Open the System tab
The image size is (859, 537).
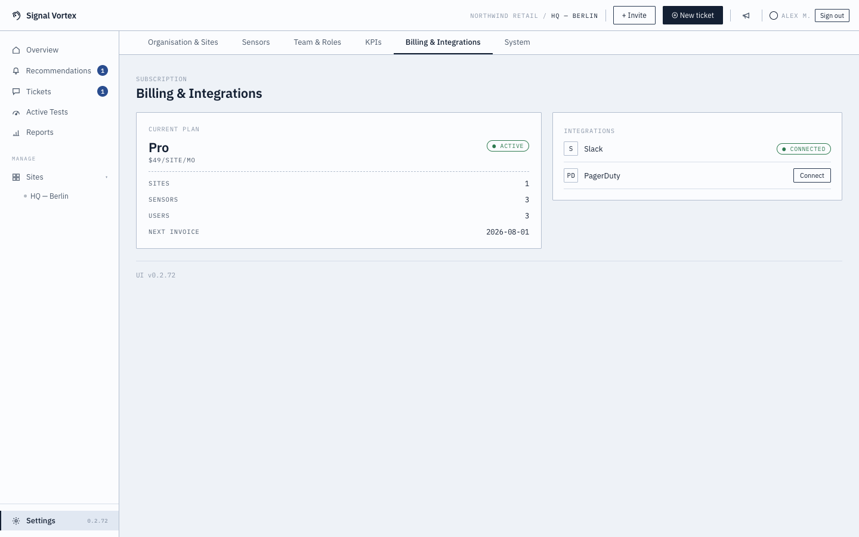pos(517,42)
